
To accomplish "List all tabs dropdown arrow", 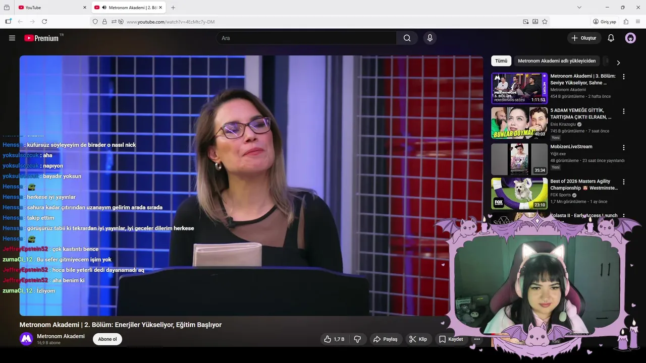I will 579,8.
